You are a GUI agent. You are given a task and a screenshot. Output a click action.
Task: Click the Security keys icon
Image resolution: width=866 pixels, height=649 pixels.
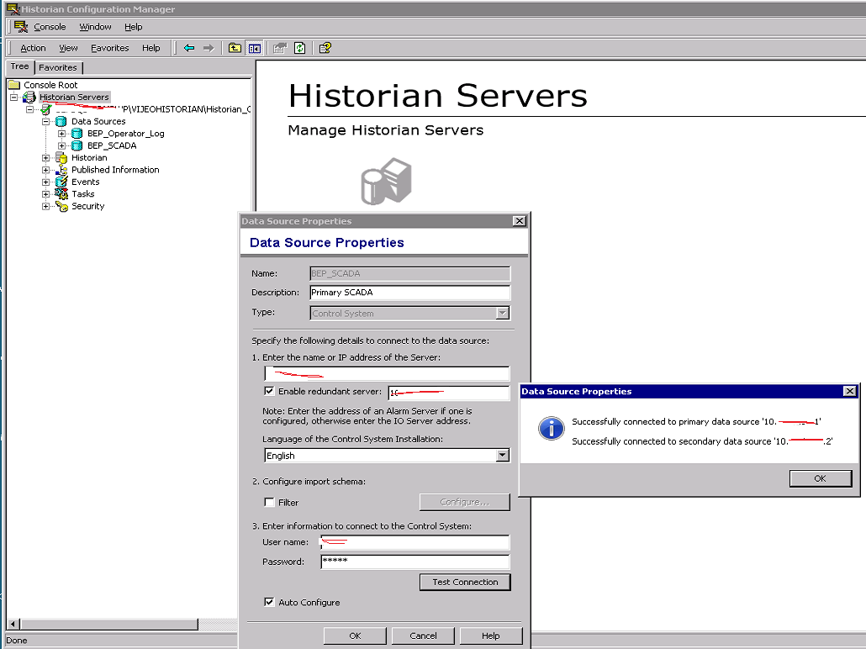point(62,206)
